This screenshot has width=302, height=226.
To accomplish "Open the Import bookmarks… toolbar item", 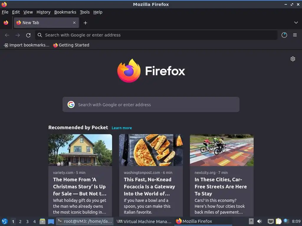I will 27,45.
